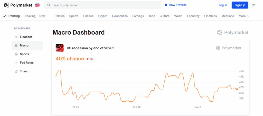Expand the More categories dropdown
Screen dimensions: 263x116
(x=244, y=16)
